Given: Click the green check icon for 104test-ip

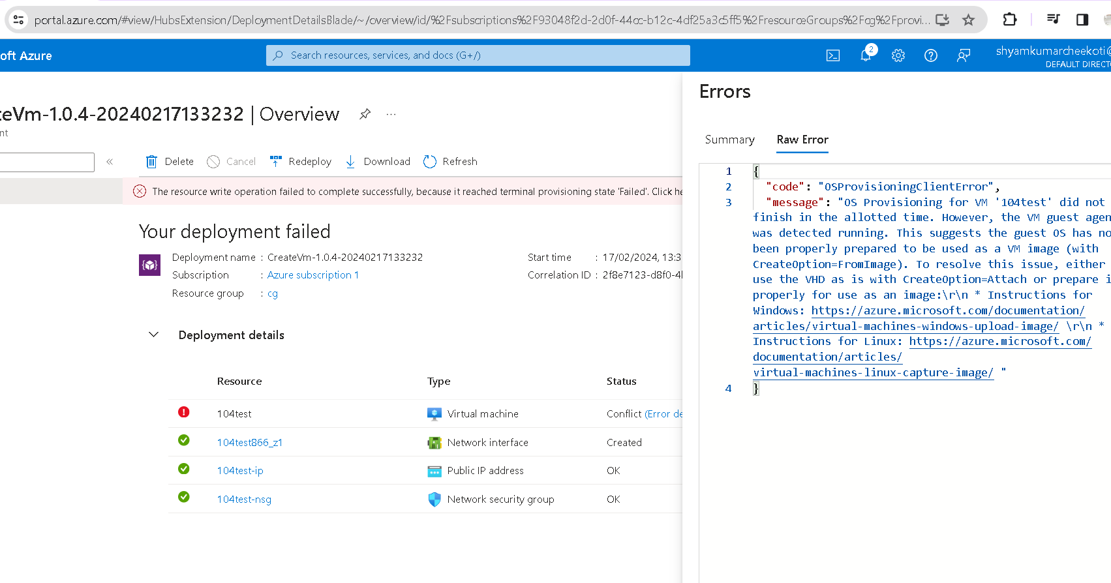Looking at the screenshot, I should point(184,469).
